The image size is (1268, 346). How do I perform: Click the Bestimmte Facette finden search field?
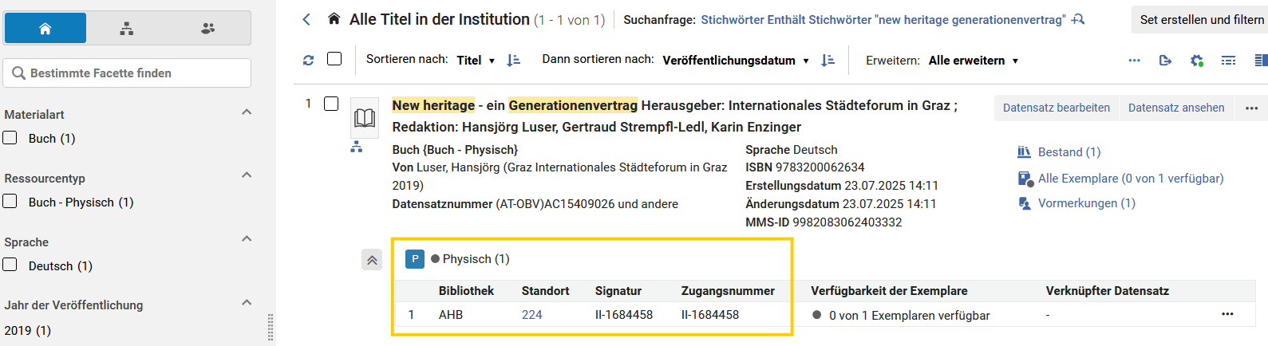click(x=128, y=73)
